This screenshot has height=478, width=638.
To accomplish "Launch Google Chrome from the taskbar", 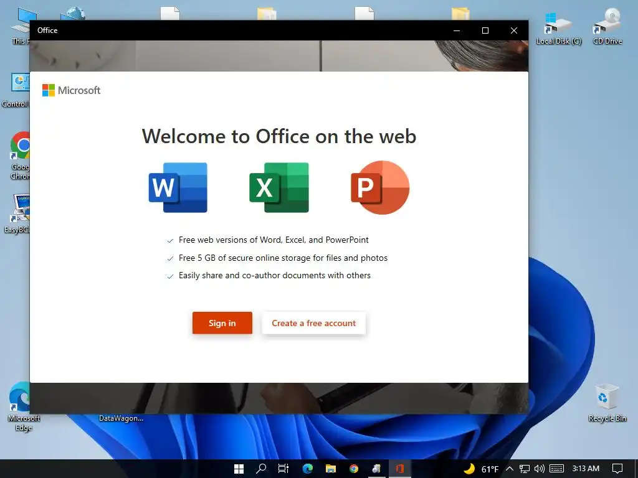I will [x=354, y=469].
